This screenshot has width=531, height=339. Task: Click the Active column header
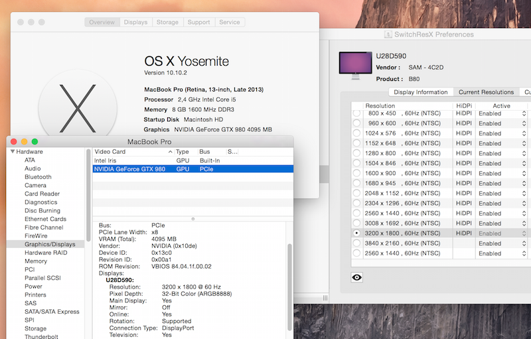(x=501, y=106)
